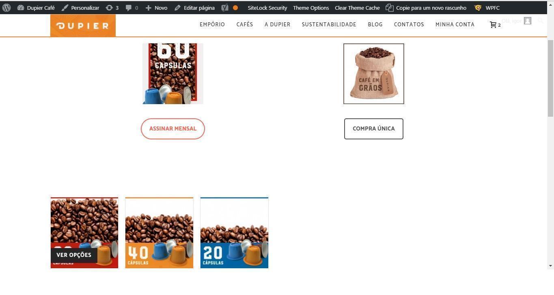Click the VER OPÇÕES overlay button
This screenshot has height=295, width=554.
point(74,255)
